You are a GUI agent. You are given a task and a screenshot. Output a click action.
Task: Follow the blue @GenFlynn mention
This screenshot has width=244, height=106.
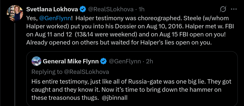click(x=55, y=18)
